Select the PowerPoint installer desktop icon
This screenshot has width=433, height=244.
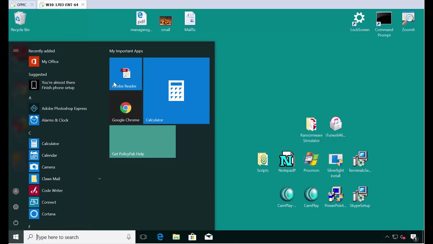click(336, 197)
